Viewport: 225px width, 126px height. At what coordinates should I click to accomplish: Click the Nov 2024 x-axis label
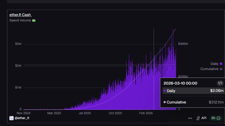[x=23, y=113]
